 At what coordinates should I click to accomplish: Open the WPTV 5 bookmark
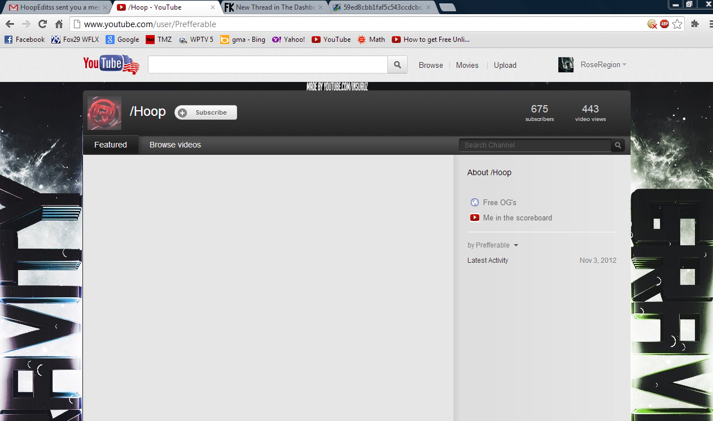tap(196, 40)
